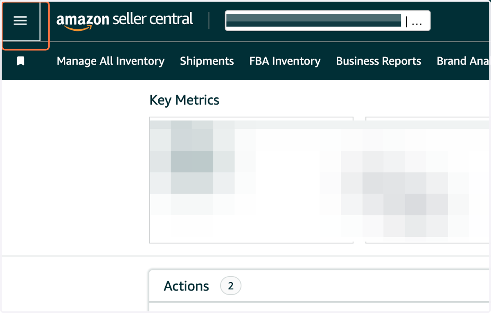This screenshot has width=491, height=313.
Task: Navigate to Shipments
Action: [x=207, y=61]
